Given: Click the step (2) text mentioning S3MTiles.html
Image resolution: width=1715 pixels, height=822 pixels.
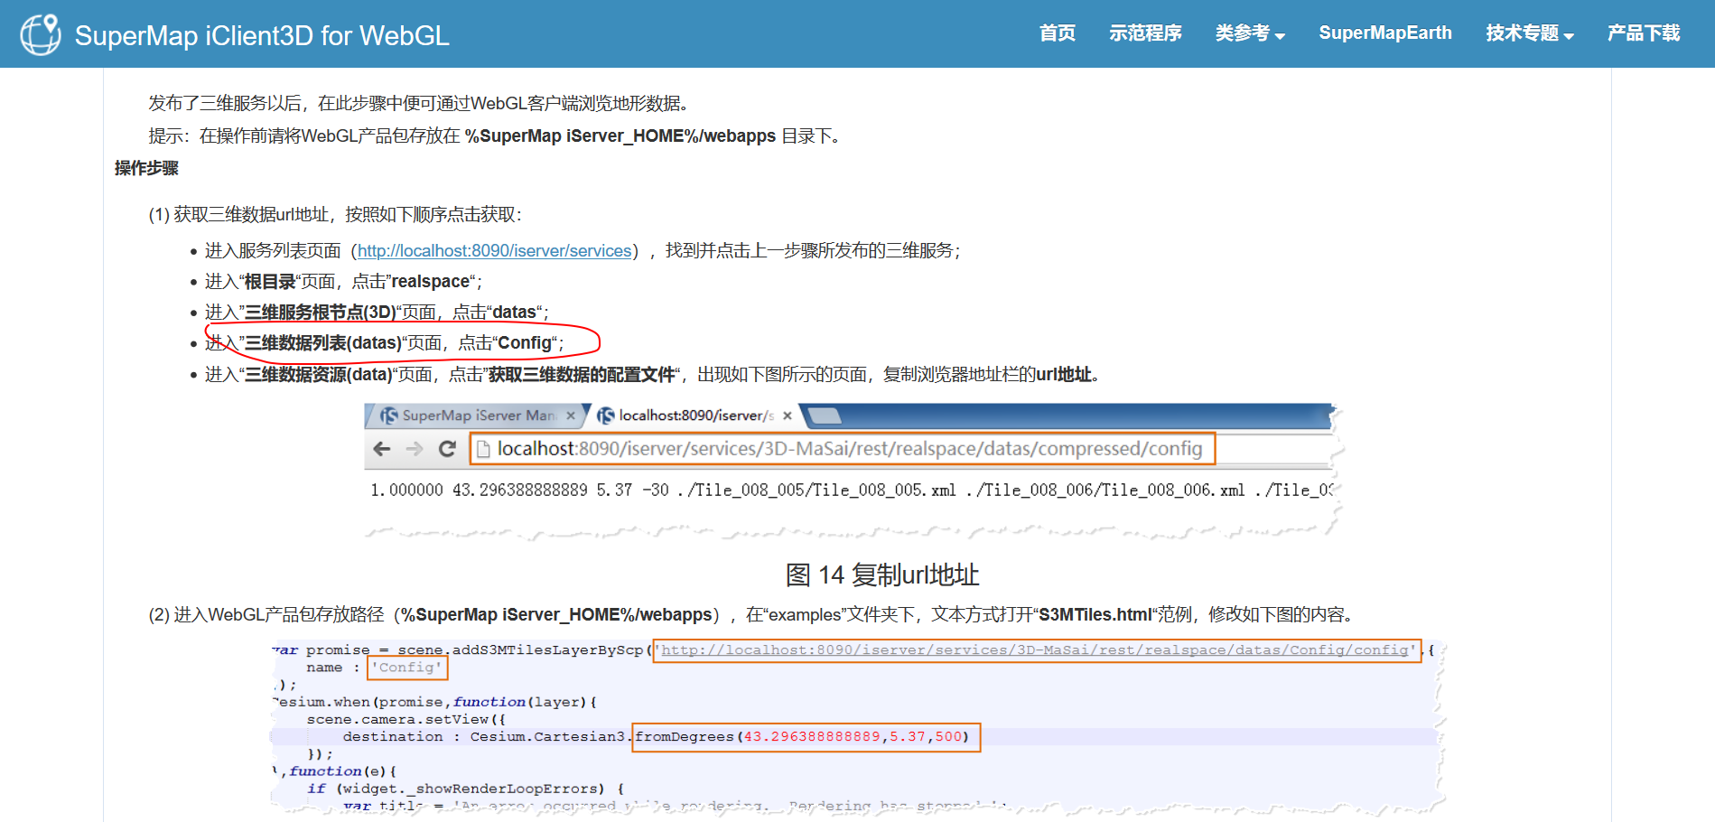Looking at the screenshot, I should 754,614.
